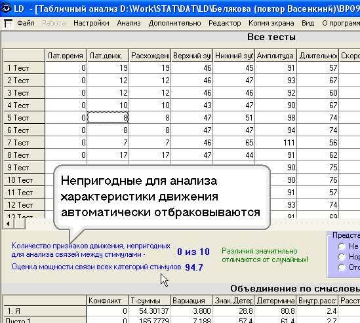Click the Т-суммы column header

point(149,301)
